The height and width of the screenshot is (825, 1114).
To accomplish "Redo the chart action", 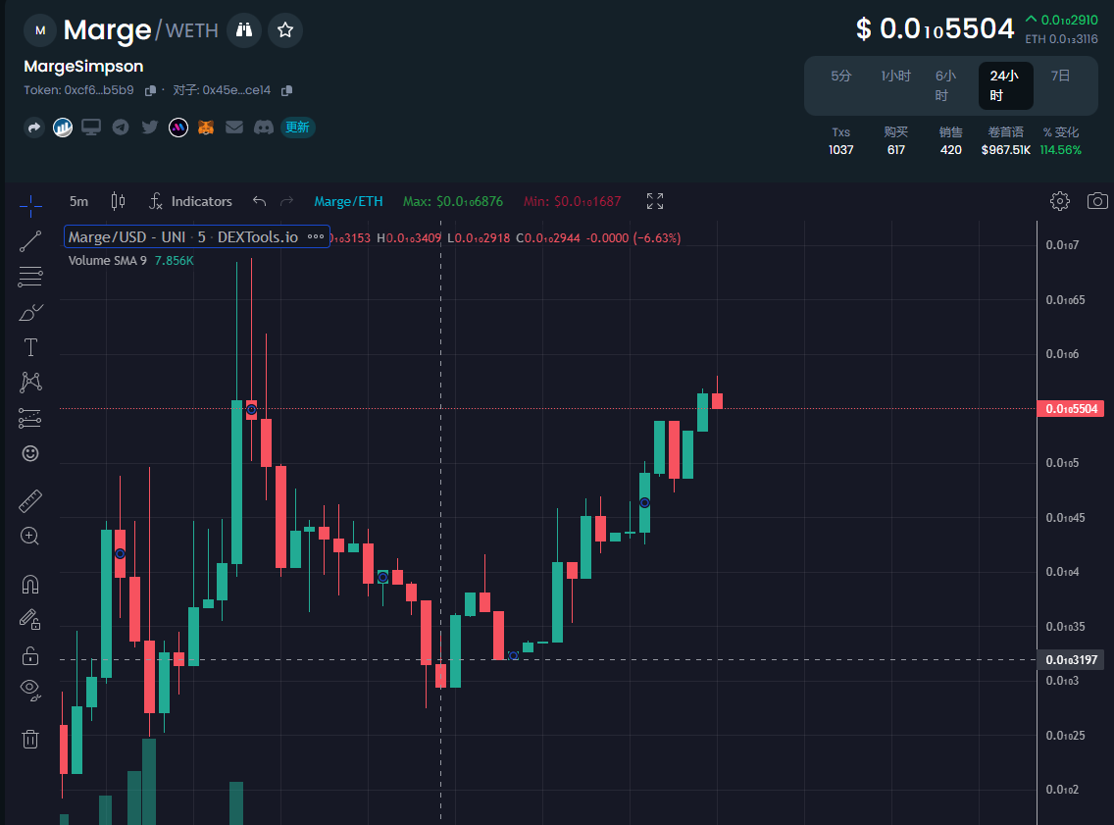I will [x=287, y=202].
